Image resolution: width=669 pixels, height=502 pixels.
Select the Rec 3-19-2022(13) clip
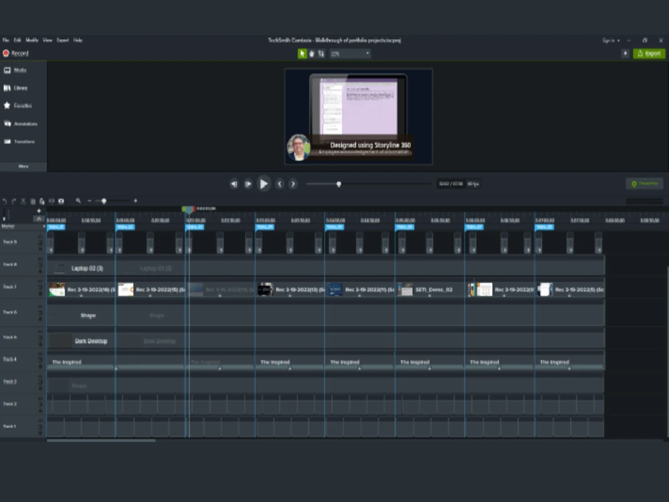tap(290, 289)
